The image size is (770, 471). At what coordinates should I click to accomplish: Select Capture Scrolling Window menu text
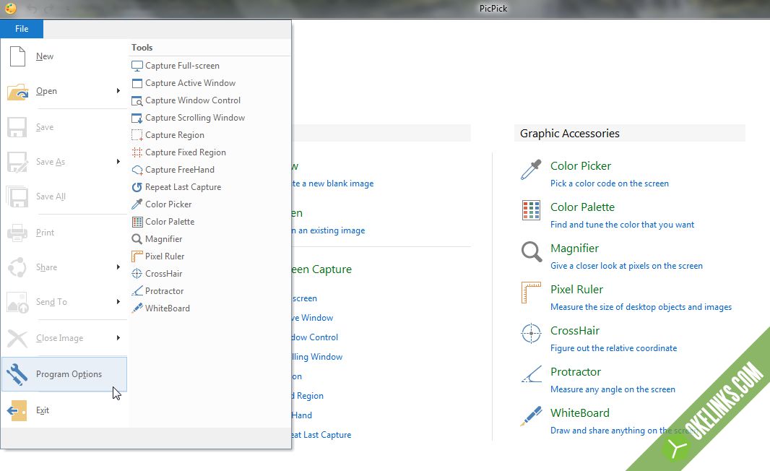[195, 118]
